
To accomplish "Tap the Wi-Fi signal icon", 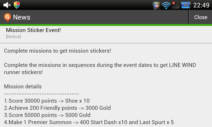I will 166,5.
